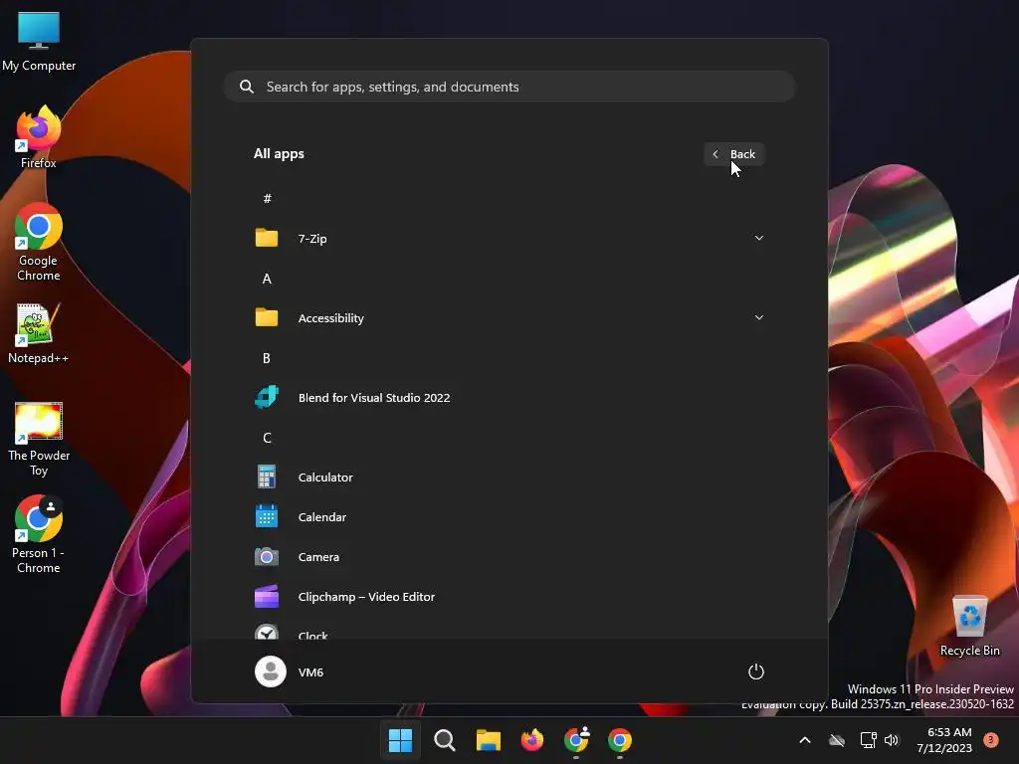Click the OneDrive cloud tray icon

pos(837,740)
